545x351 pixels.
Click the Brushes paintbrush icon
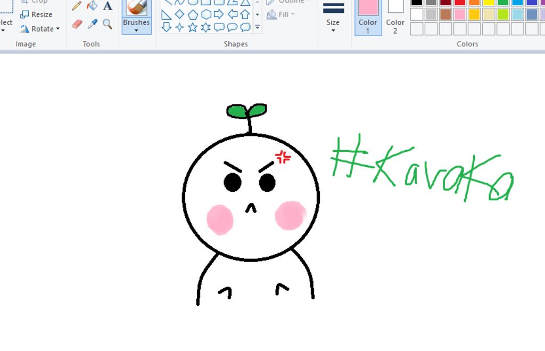[137, 7]
